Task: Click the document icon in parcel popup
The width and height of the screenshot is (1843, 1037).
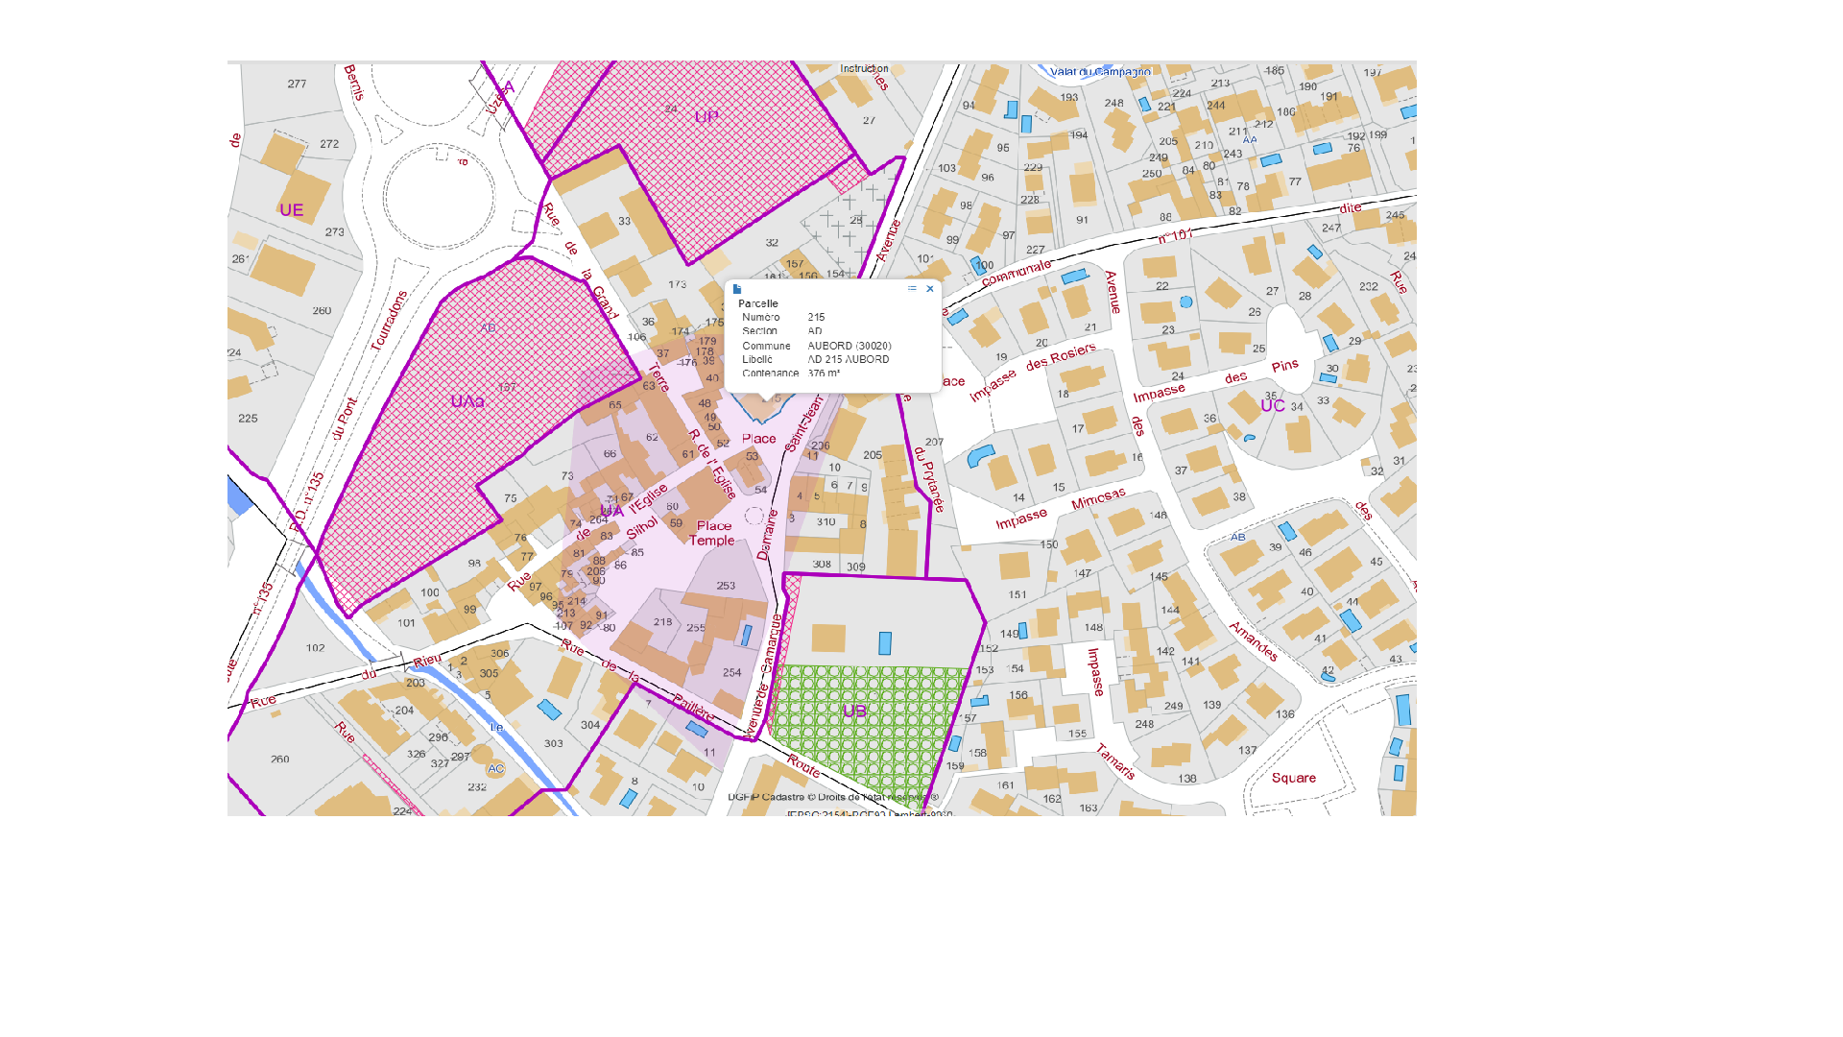Action: pyautogui.click(x=737, y=289)
